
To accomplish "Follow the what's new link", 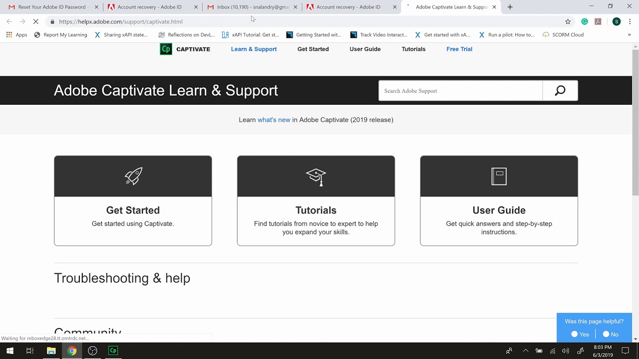I will 274,120.
